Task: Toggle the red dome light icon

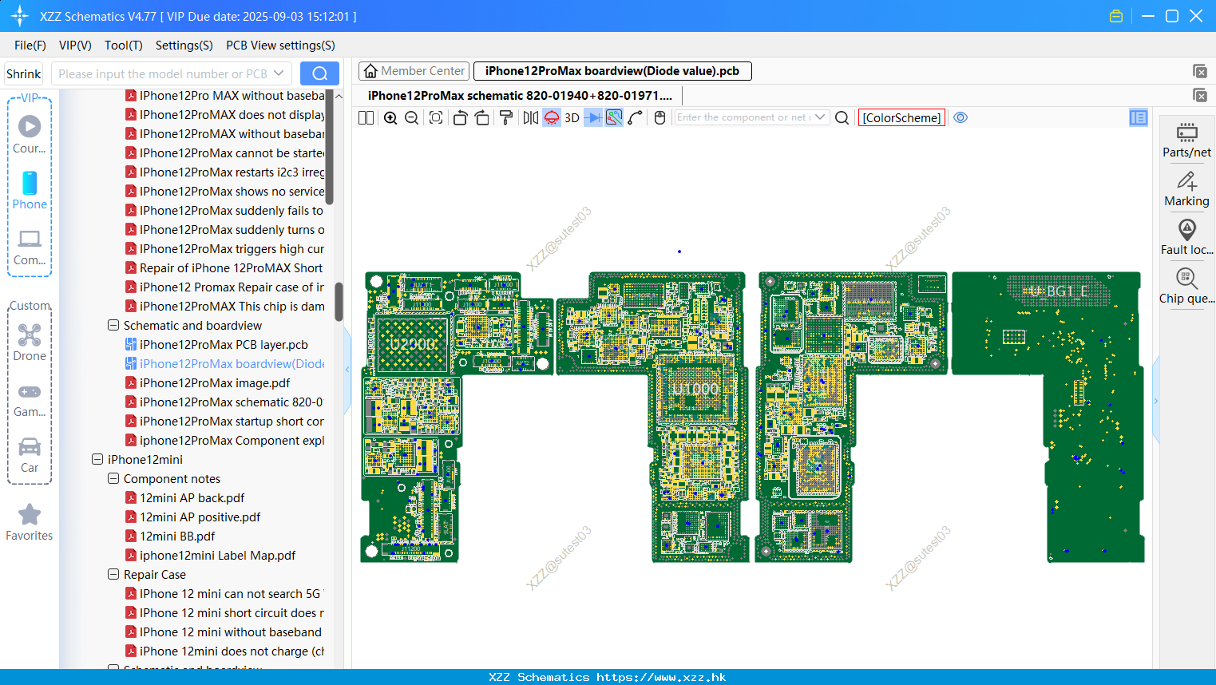Action: click(x=552, y=117)
